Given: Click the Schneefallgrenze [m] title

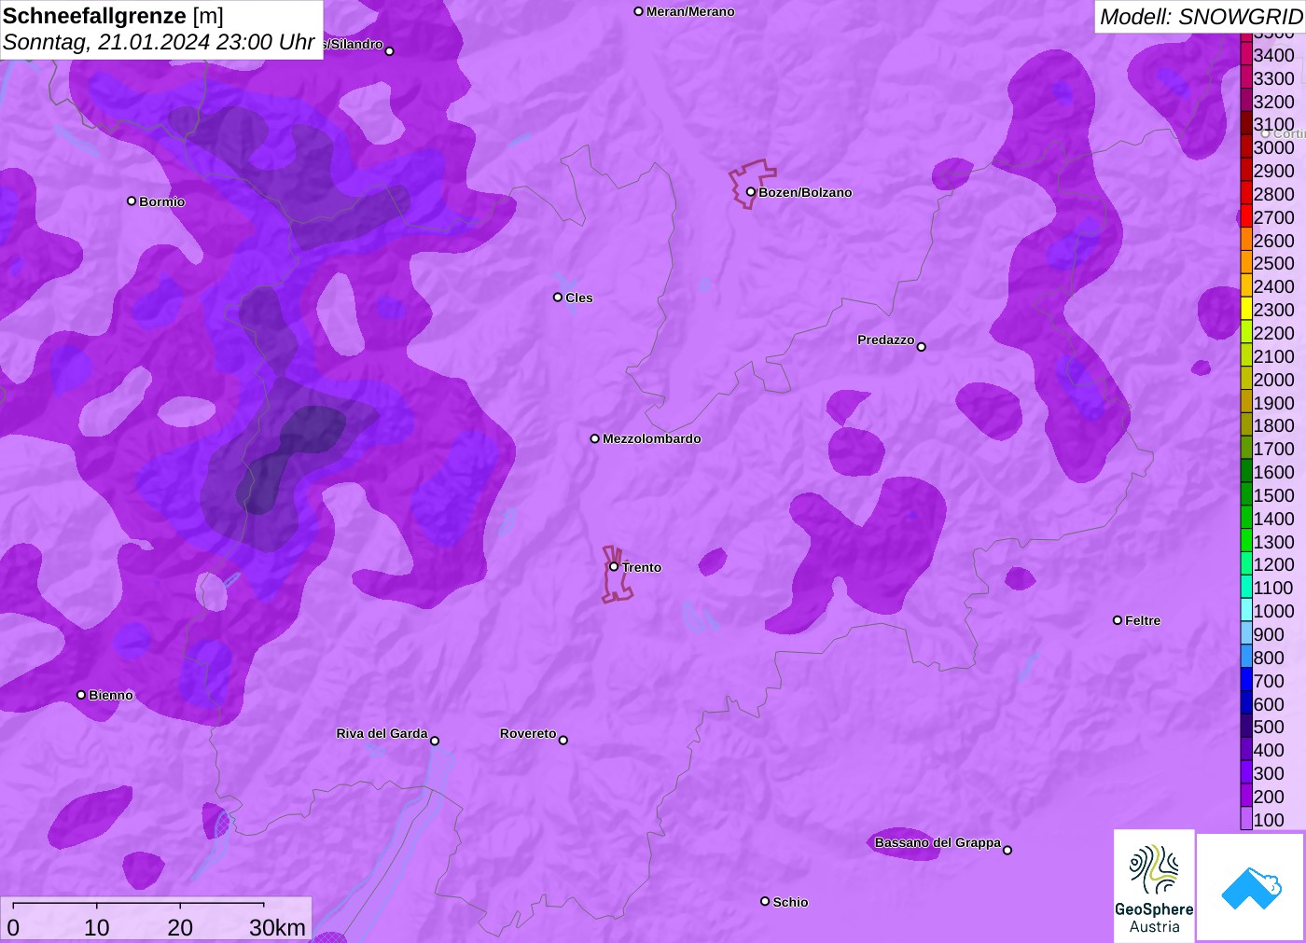Looking at the screenshot, I should tap(113, 16).
